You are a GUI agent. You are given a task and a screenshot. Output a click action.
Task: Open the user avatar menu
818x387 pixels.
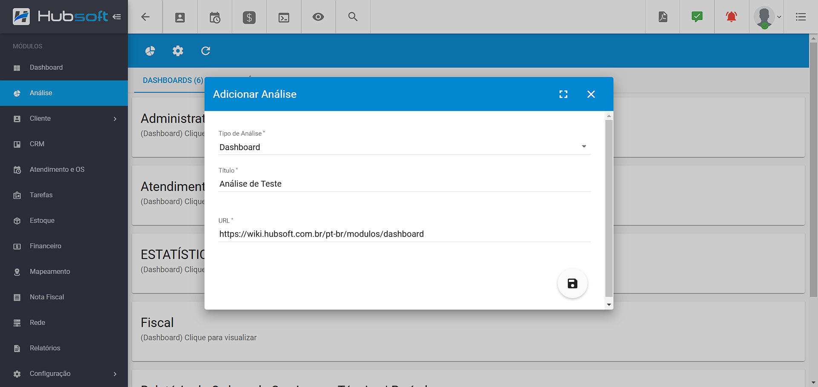pos(767,17)
